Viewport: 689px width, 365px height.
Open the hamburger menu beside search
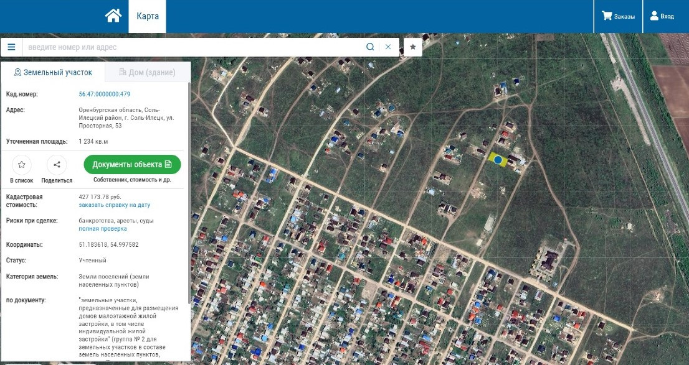pos(11,47)
